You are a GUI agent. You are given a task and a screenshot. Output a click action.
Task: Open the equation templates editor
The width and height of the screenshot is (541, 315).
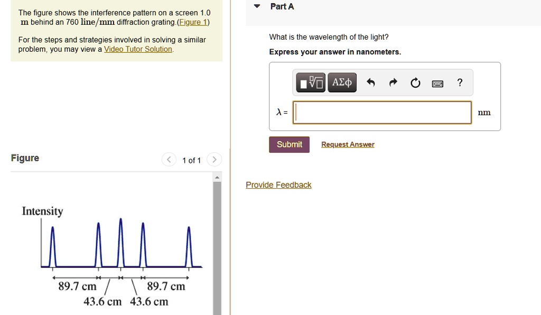(x=310, y=82)
